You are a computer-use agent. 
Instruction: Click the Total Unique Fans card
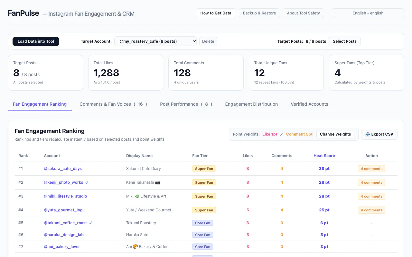tap(286, 73)
